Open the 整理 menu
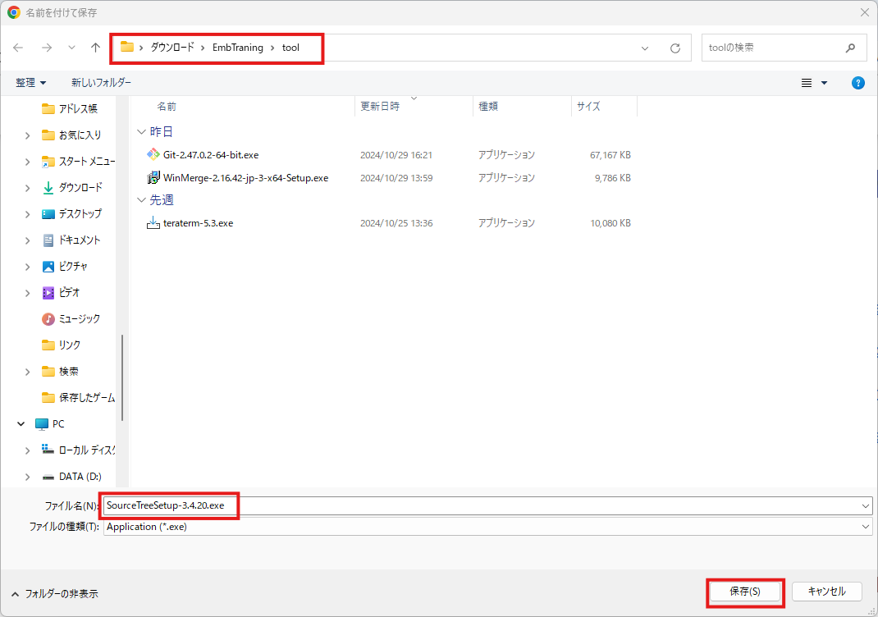 pyautogui.click(x=31, y=83)
